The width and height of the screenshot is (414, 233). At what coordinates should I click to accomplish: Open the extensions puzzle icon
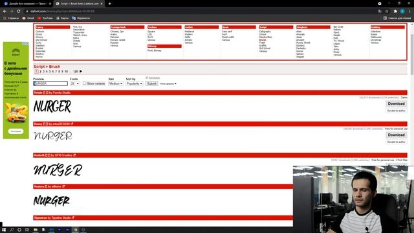pos(395,12)
